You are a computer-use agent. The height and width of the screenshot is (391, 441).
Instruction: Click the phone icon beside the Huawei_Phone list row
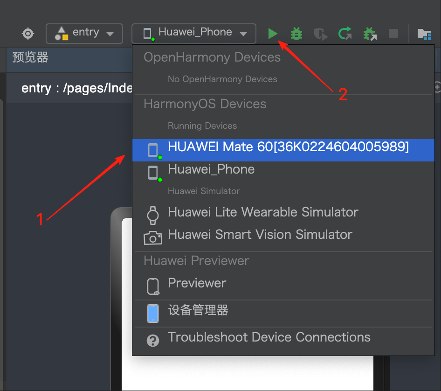[154, 173]
